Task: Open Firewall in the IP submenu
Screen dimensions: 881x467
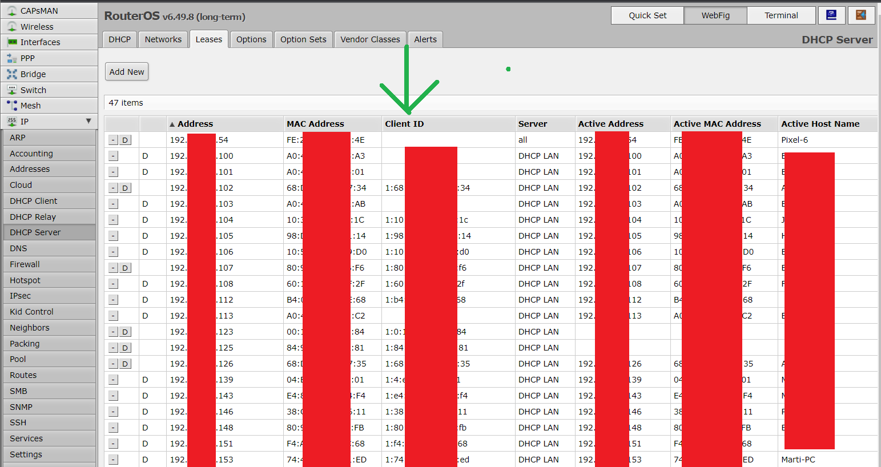Action: tap(50, 264)
